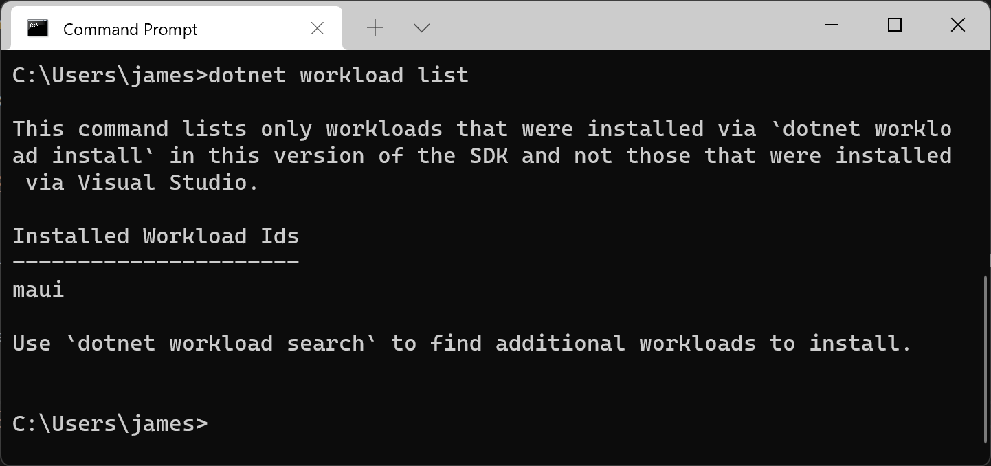The width and height of the screenshot is (991, 466).
Task: Click 'Installed Workload Ids' heading text
Action: (156, 236)
